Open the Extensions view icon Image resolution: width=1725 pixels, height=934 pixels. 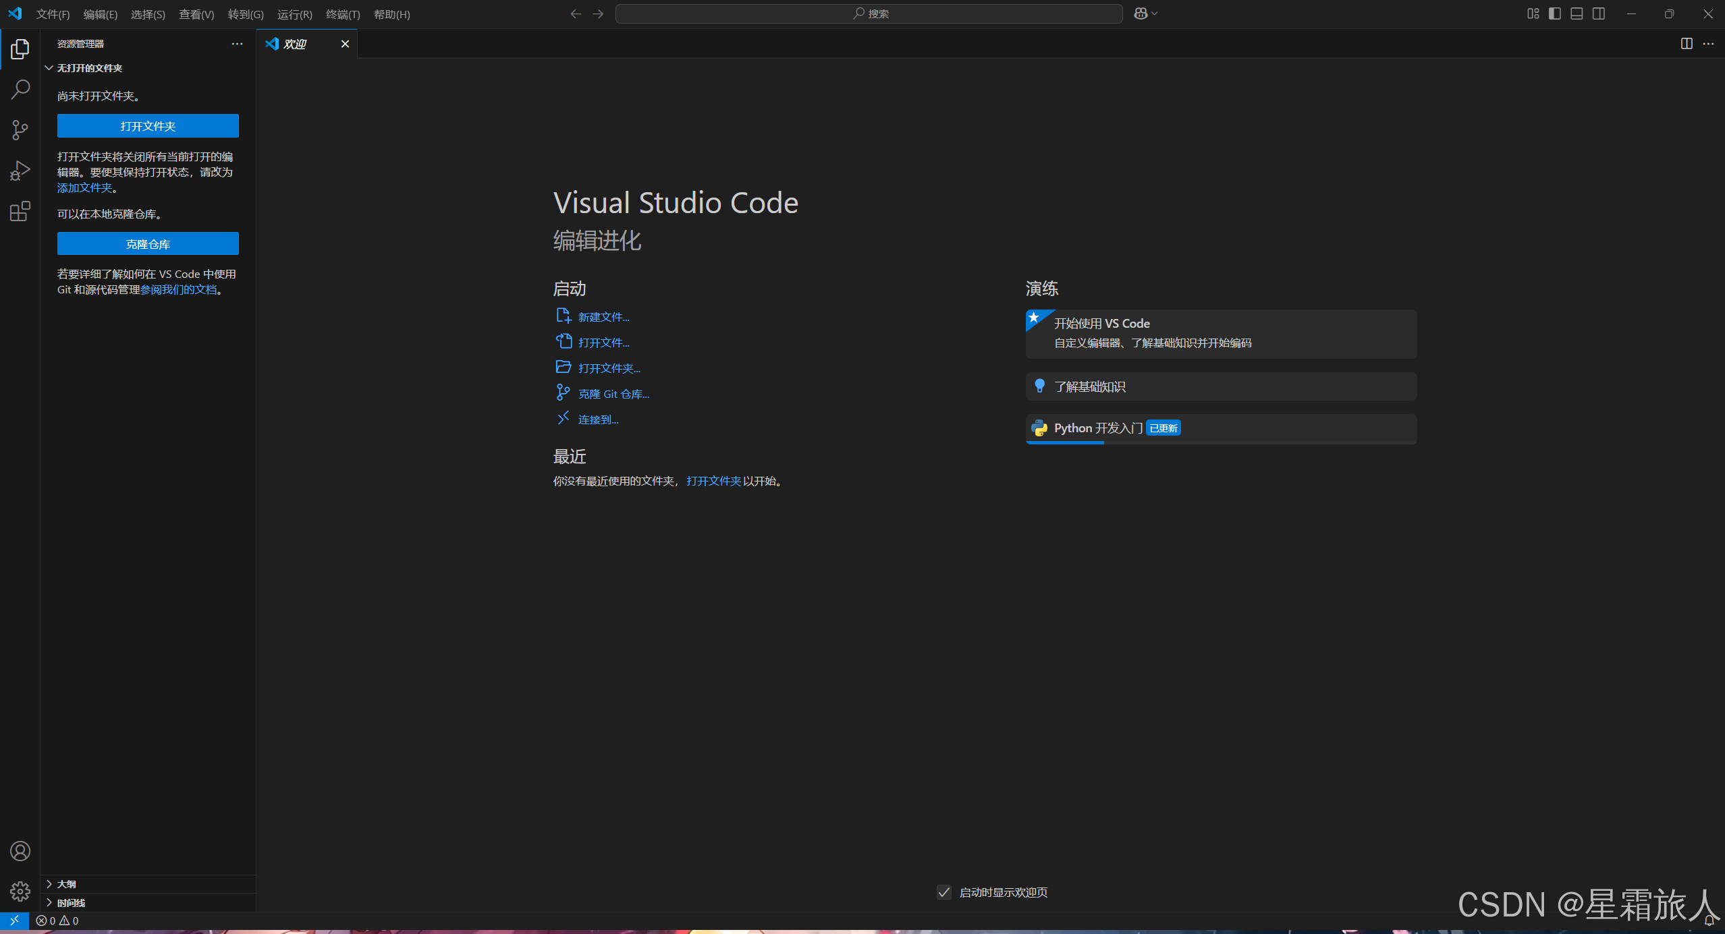[x=20, y=212]
